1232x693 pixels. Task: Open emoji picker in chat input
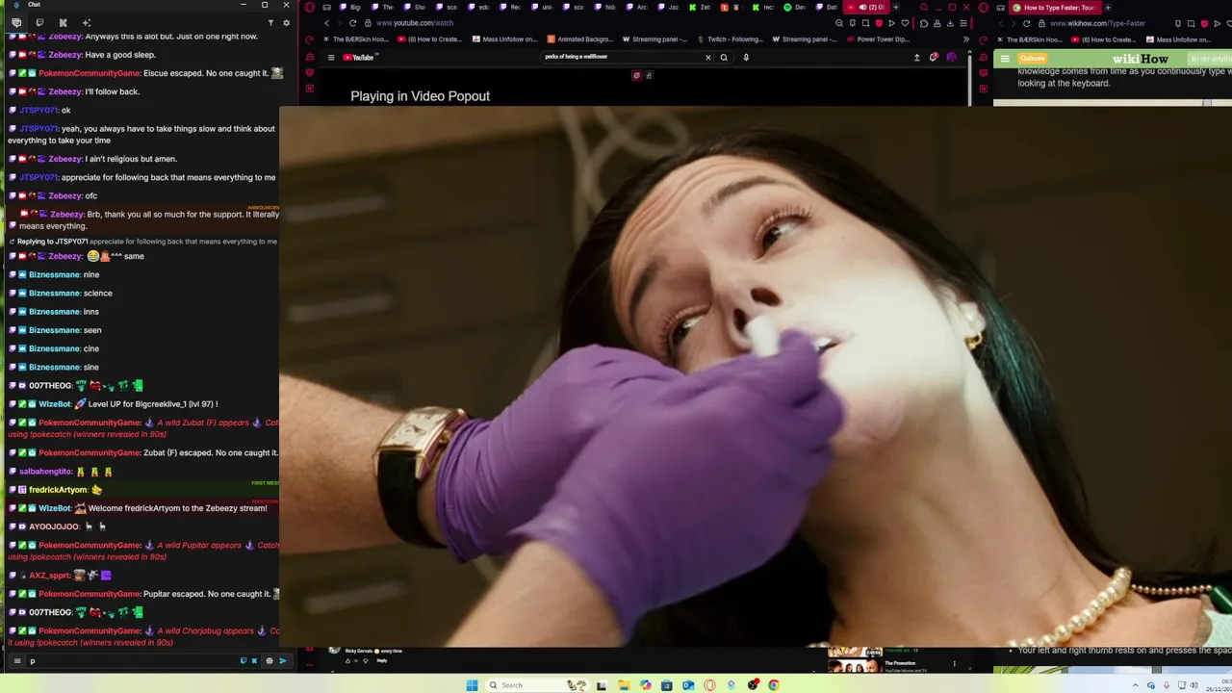coord(269,661)
